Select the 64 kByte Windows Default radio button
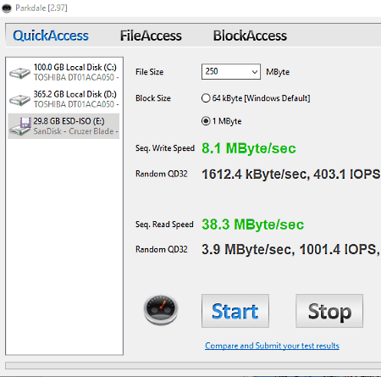The height and width of the screenshot is (377, 381). pos(206,98)
